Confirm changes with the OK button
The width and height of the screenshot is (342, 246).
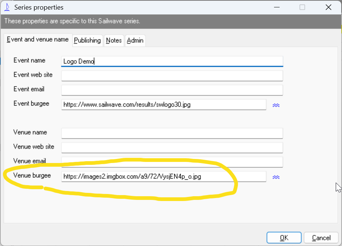(x=284, y=238)
